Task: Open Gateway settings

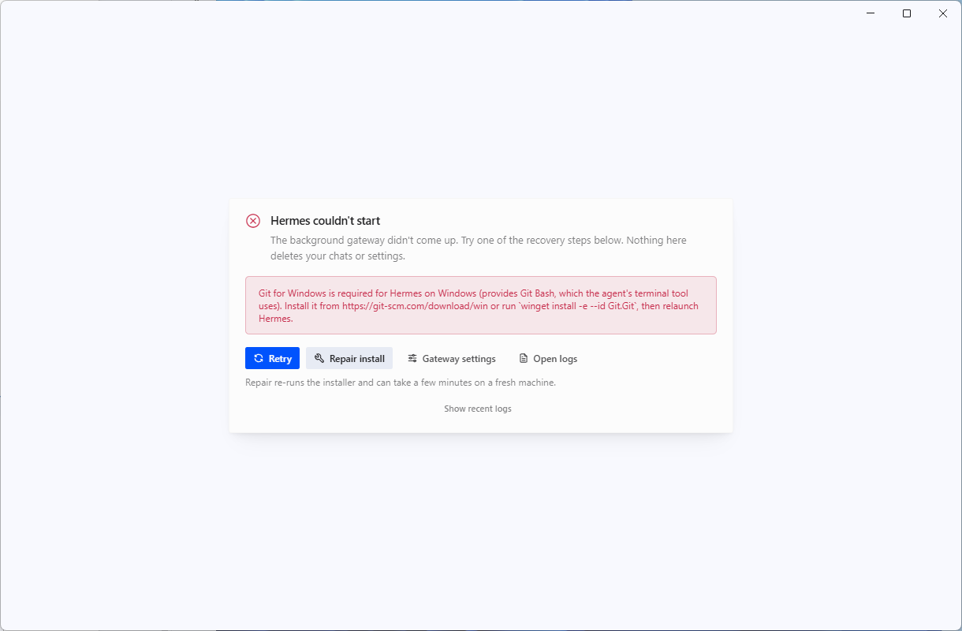Action: (x=452, y=358)
